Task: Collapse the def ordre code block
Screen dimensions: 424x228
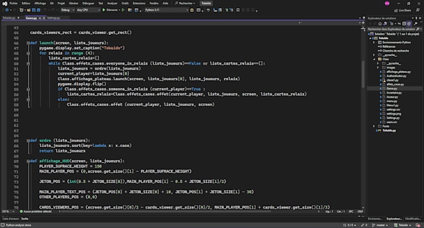Action: (x=28, y=140)
